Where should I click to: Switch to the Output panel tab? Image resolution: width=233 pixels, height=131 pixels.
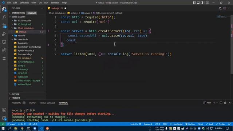33,103
